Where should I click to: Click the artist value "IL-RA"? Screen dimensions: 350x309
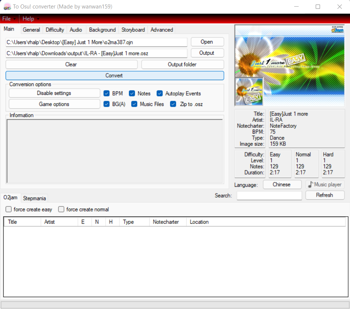coord(276,120)
